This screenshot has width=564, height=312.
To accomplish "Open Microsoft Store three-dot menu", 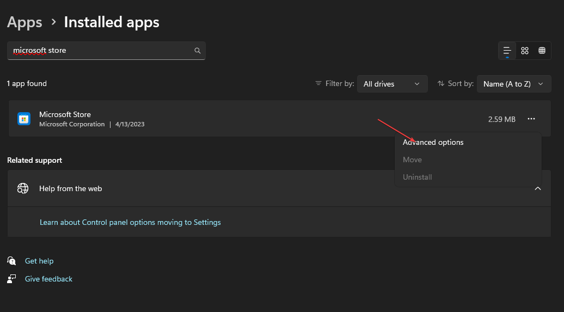I will (x=531, y=119).
